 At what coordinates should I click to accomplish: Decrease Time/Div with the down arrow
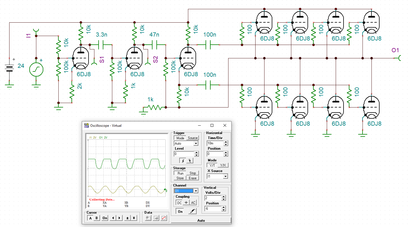(226, 145)
